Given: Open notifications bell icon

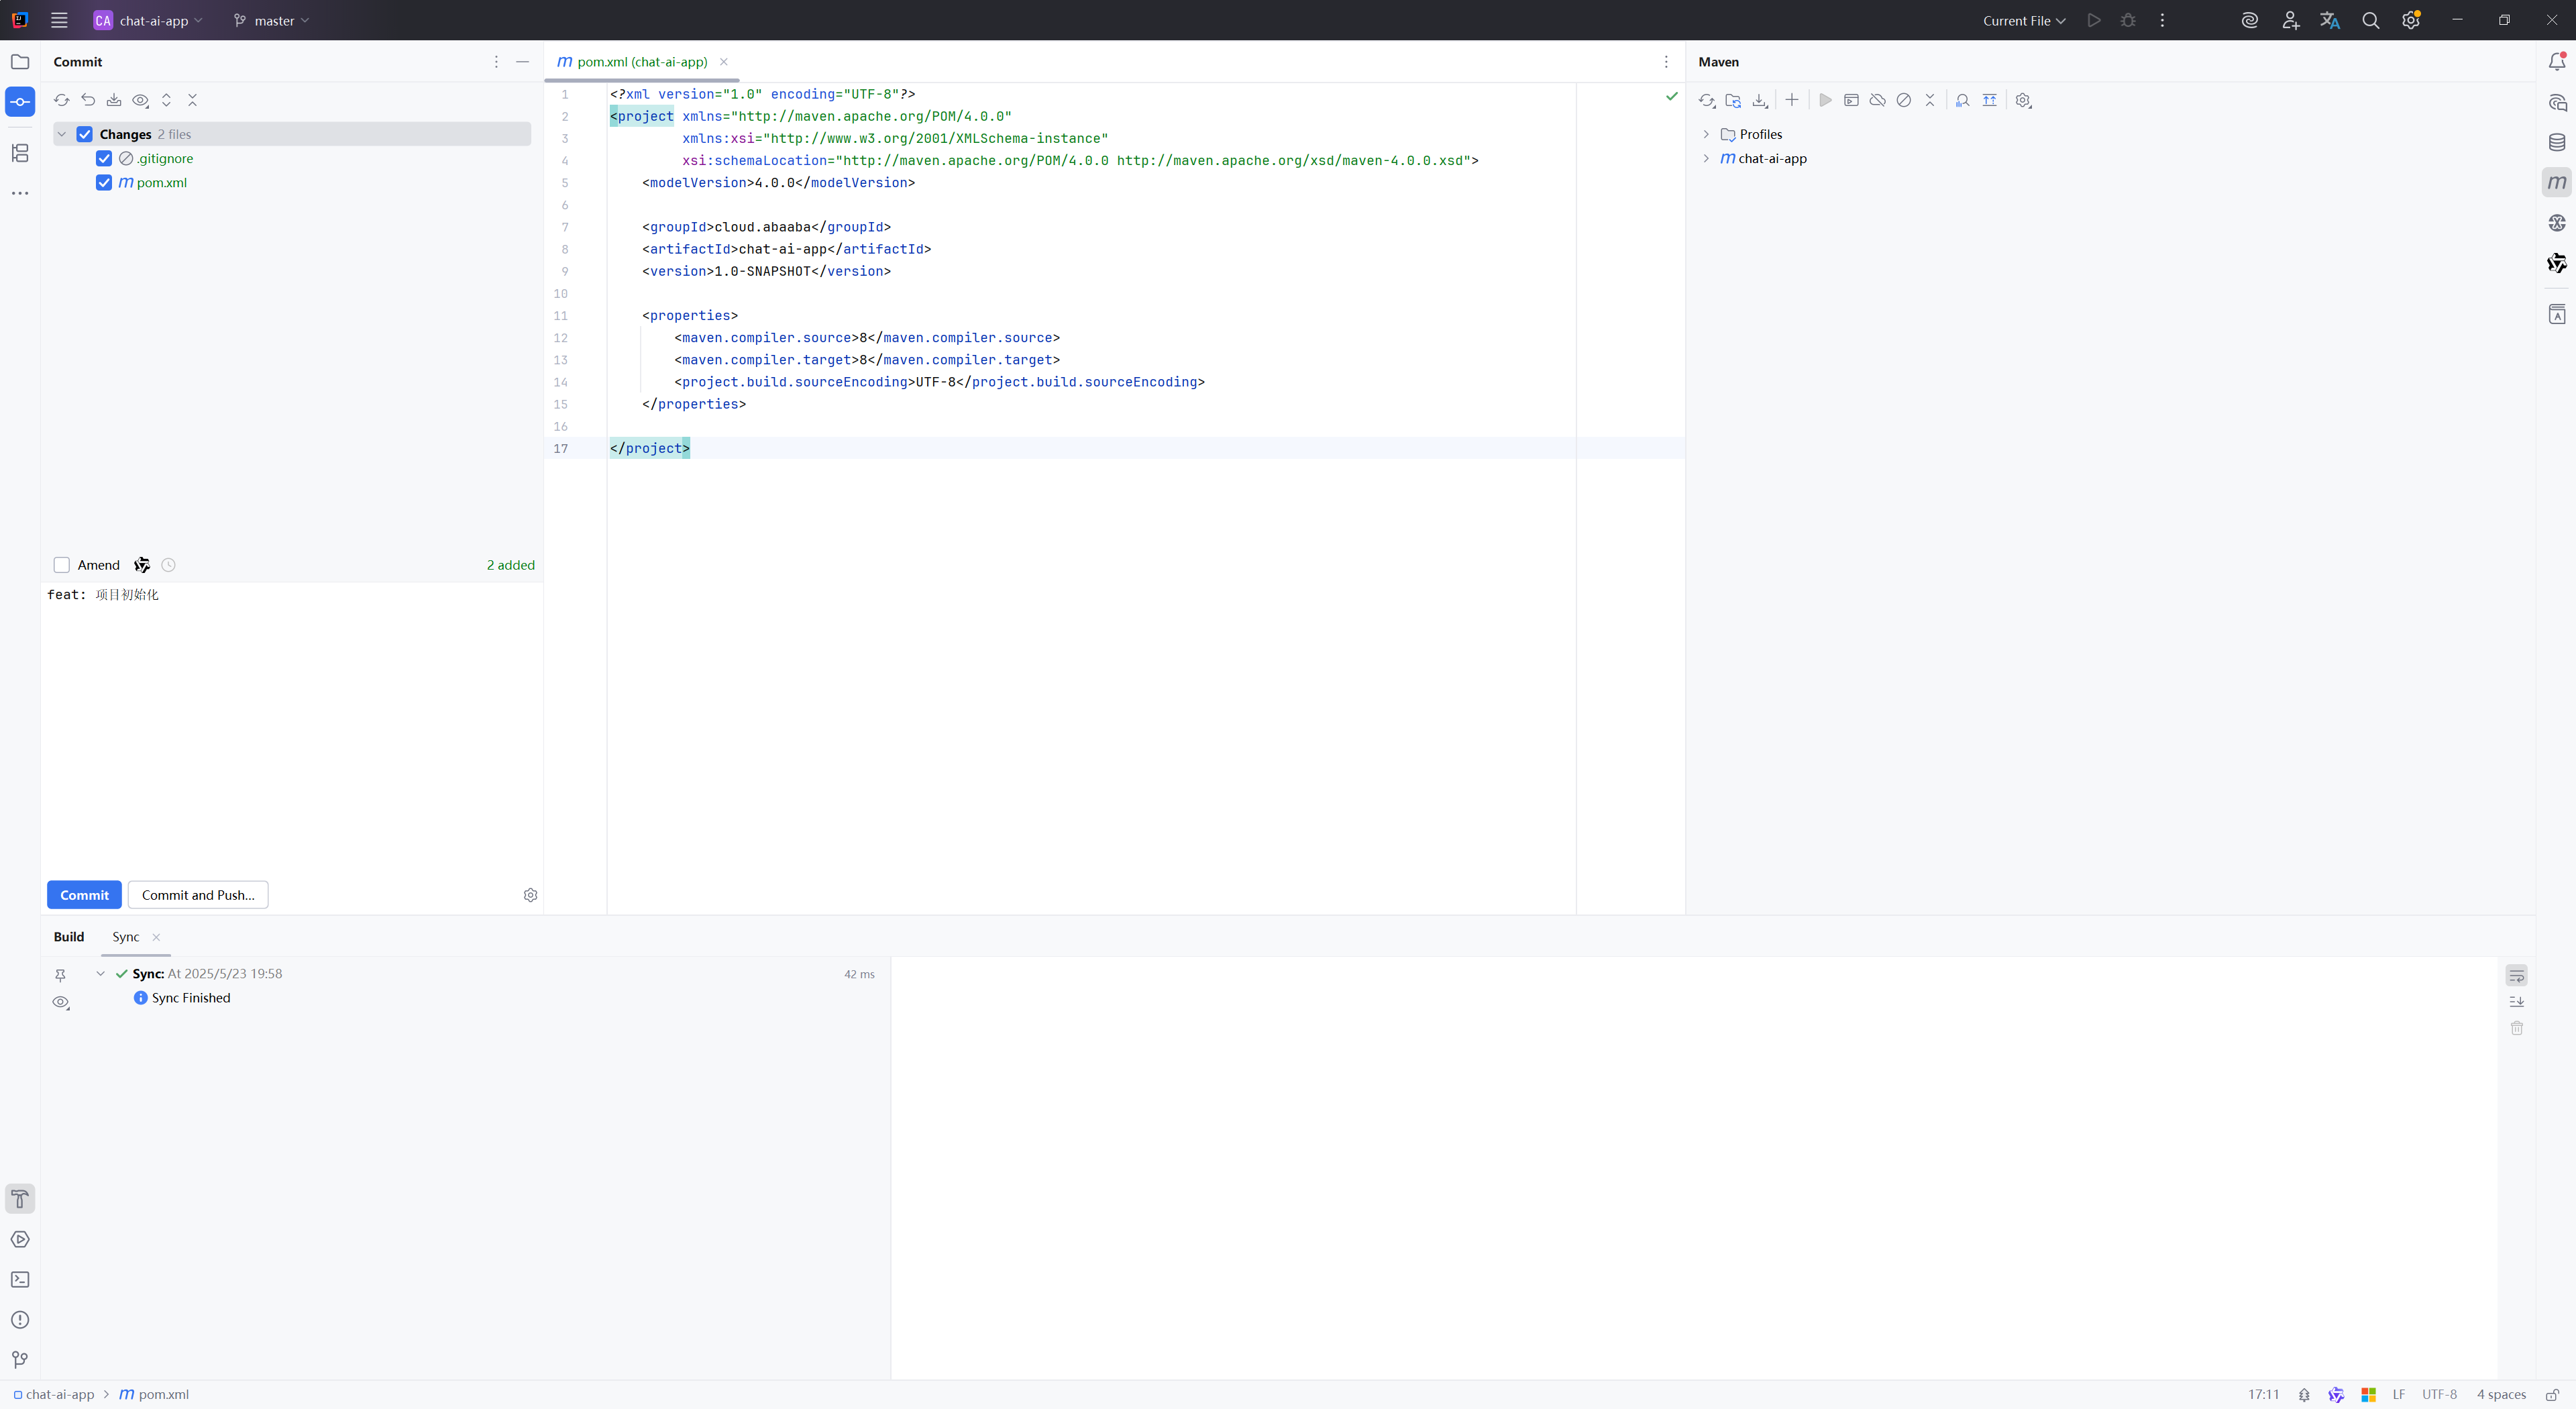Looking at the screenshot, I should (x=2557, y=62).
